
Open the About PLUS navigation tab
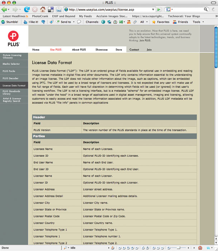[x=79, y=49]
